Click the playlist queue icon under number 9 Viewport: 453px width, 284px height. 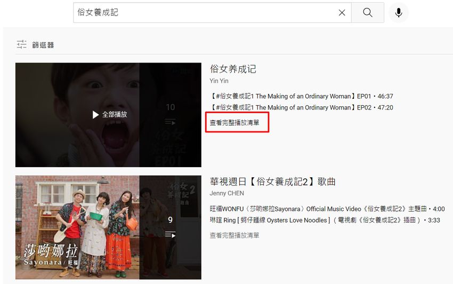click(x=170, y=234)
